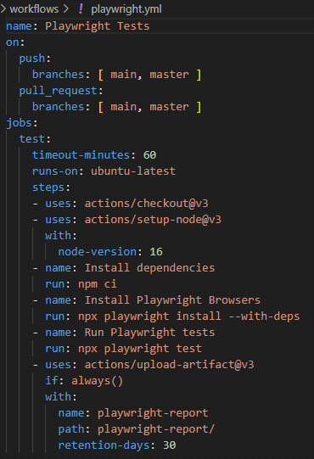Click 'Install Playwright Browsers' step name
Viewport: 314px width, 459px height.
172,300
